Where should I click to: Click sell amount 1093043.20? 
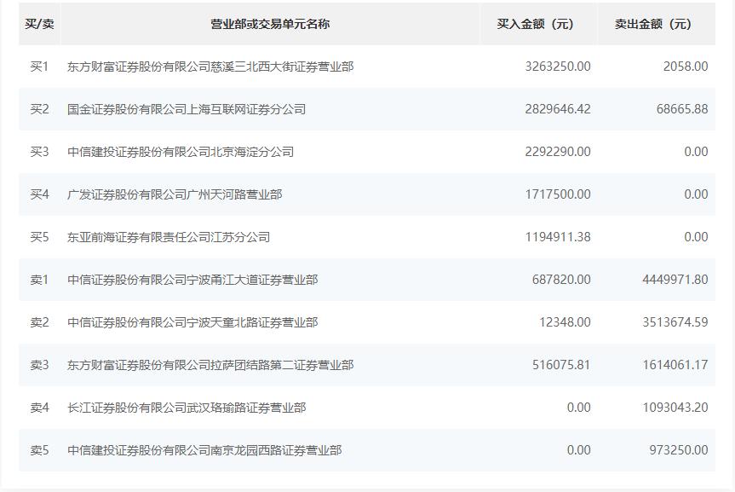coord(675,408)
